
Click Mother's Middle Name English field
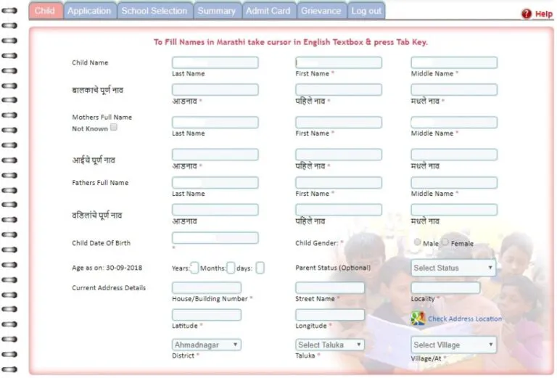454,122
